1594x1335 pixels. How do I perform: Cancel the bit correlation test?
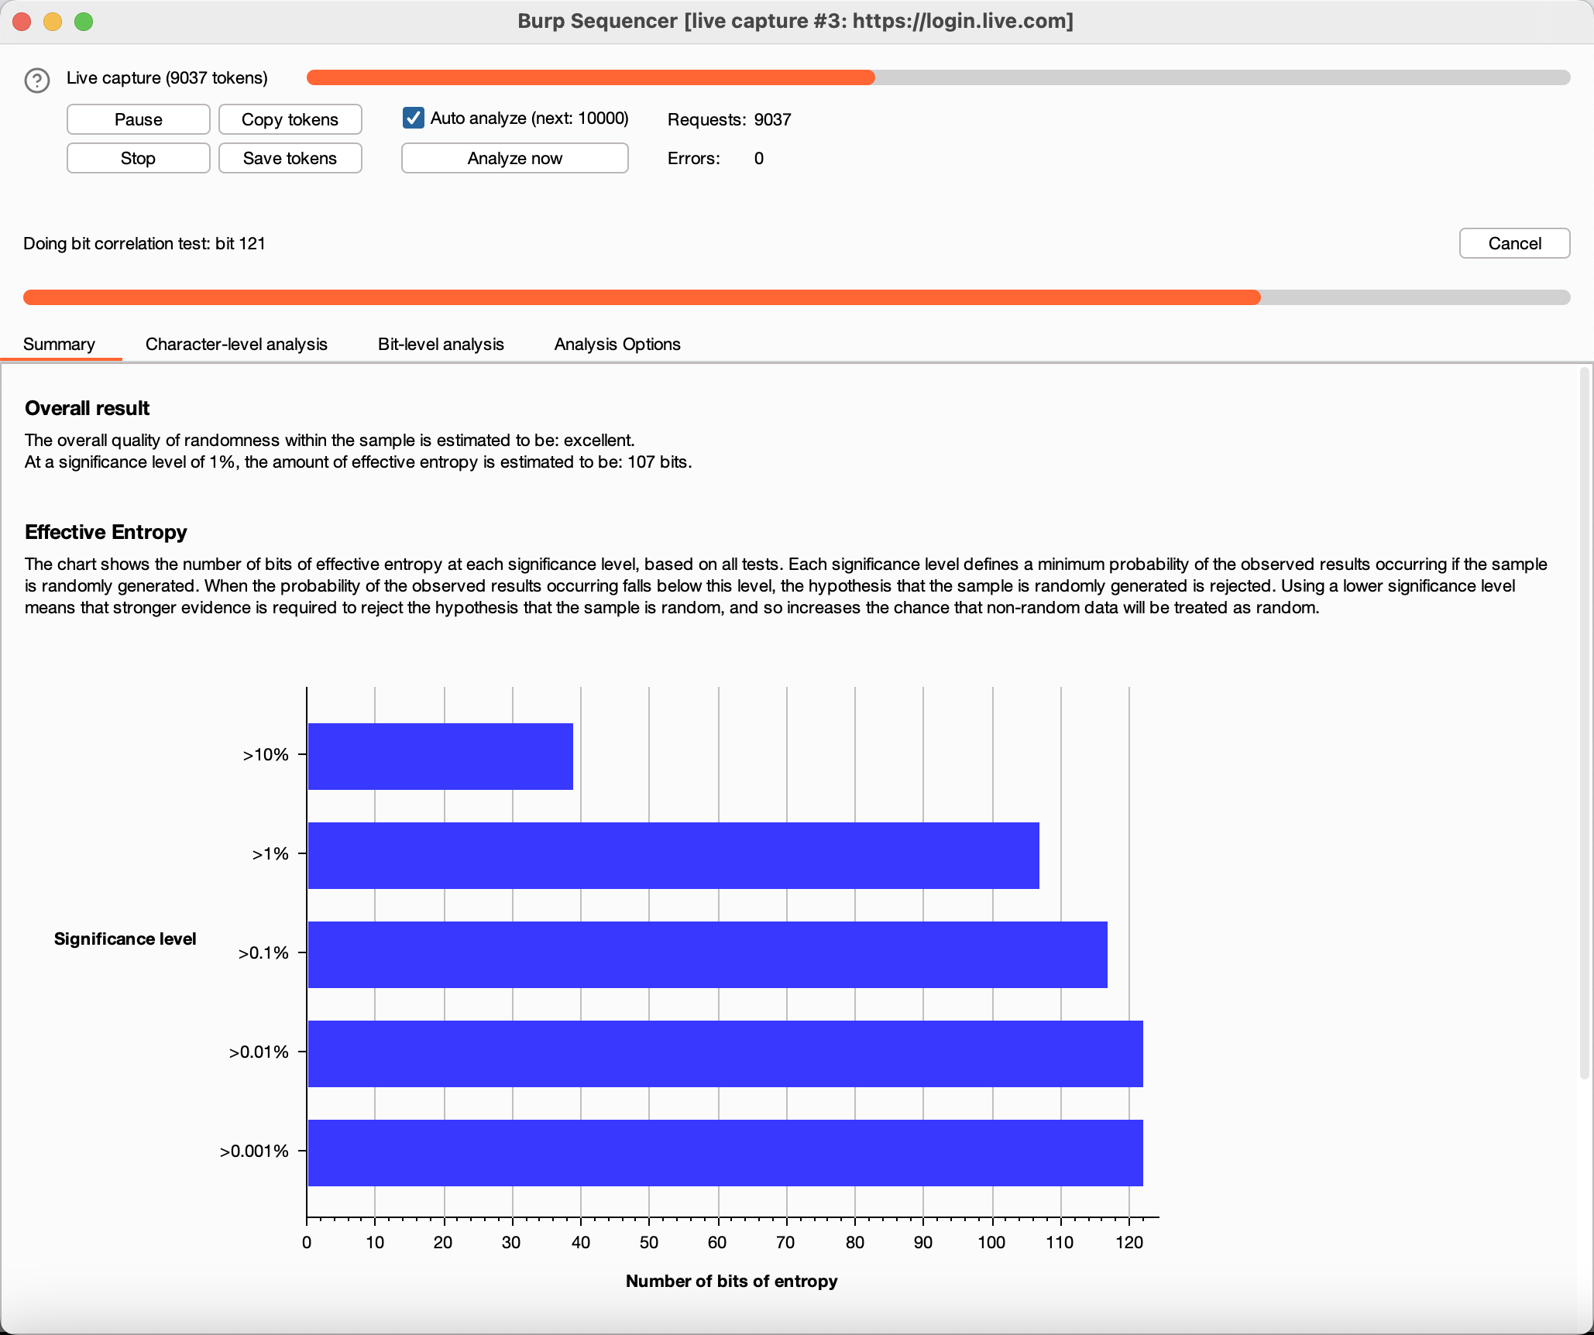pos(1513,243)
